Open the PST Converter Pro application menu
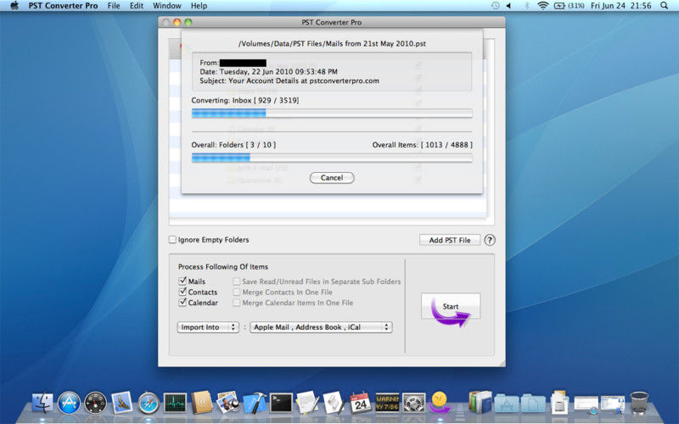Viewport: 679px width, 424px height. point(63,6)
